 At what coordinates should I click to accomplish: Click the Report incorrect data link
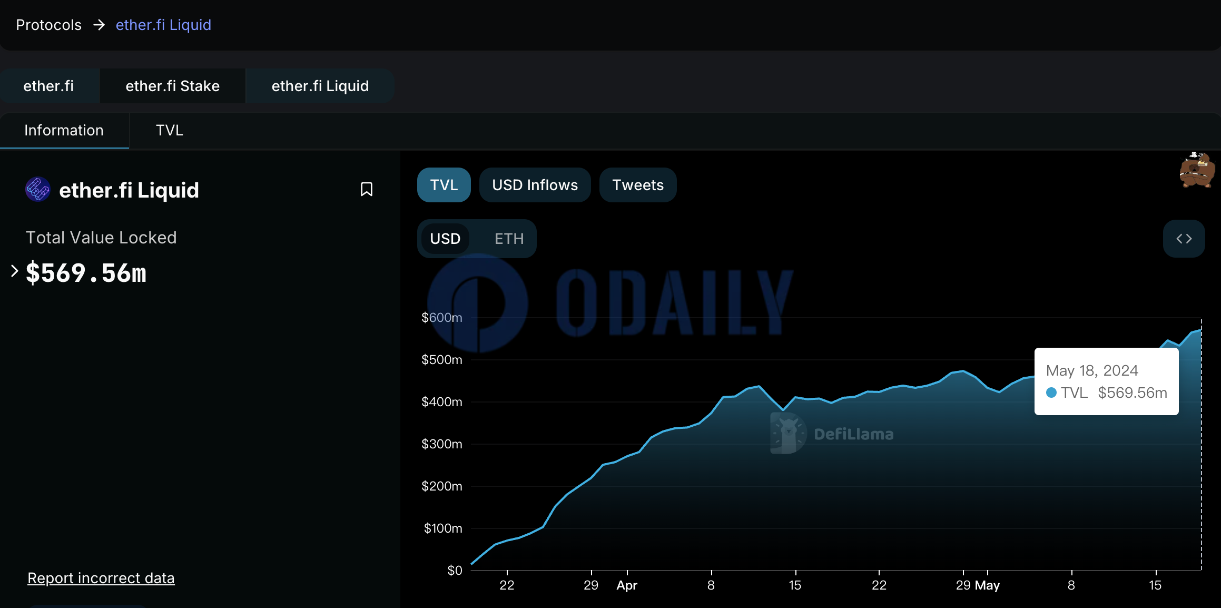click(101, 577)
